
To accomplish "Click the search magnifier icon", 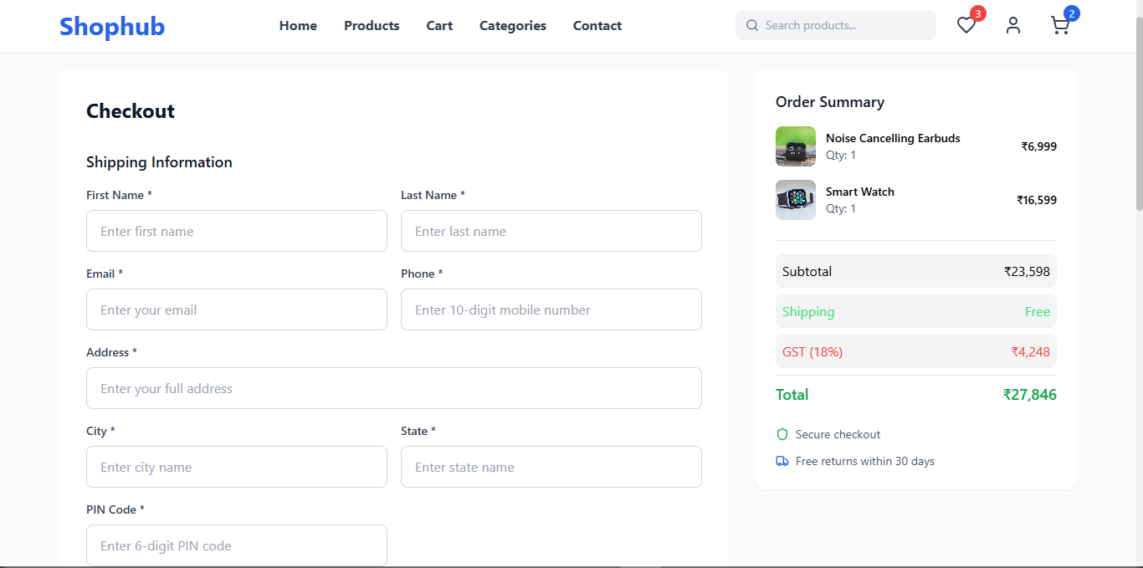I will [x=752, y=25].
